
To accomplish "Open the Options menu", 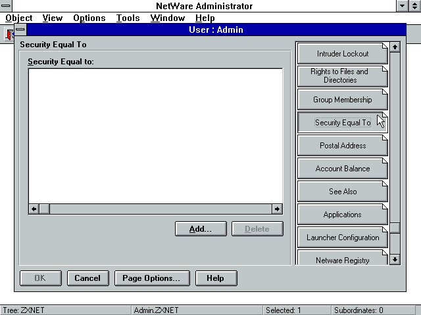I will [x=89, y=18].
